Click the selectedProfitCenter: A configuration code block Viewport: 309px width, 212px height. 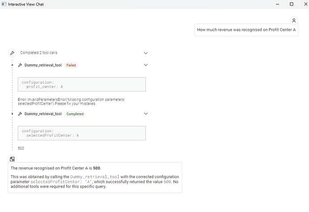pyautogui.click(x=82, y=133)
